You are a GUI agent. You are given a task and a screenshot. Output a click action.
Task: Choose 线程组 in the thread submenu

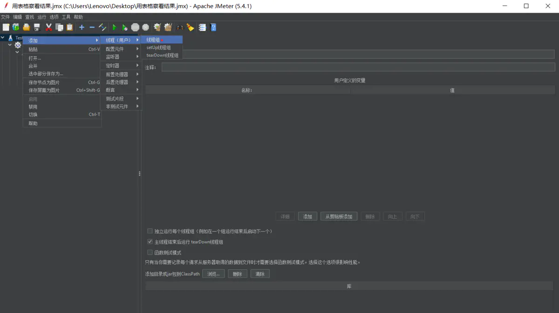click(162, 40)
